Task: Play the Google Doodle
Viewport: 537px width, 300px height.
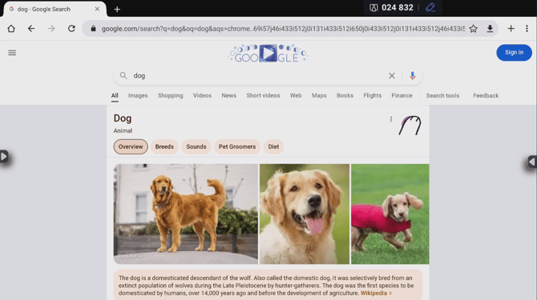Action: [x=268, y=53]
